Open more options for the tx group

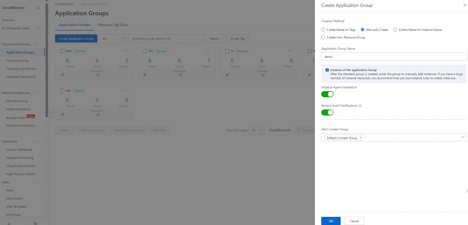pos(290,51)
